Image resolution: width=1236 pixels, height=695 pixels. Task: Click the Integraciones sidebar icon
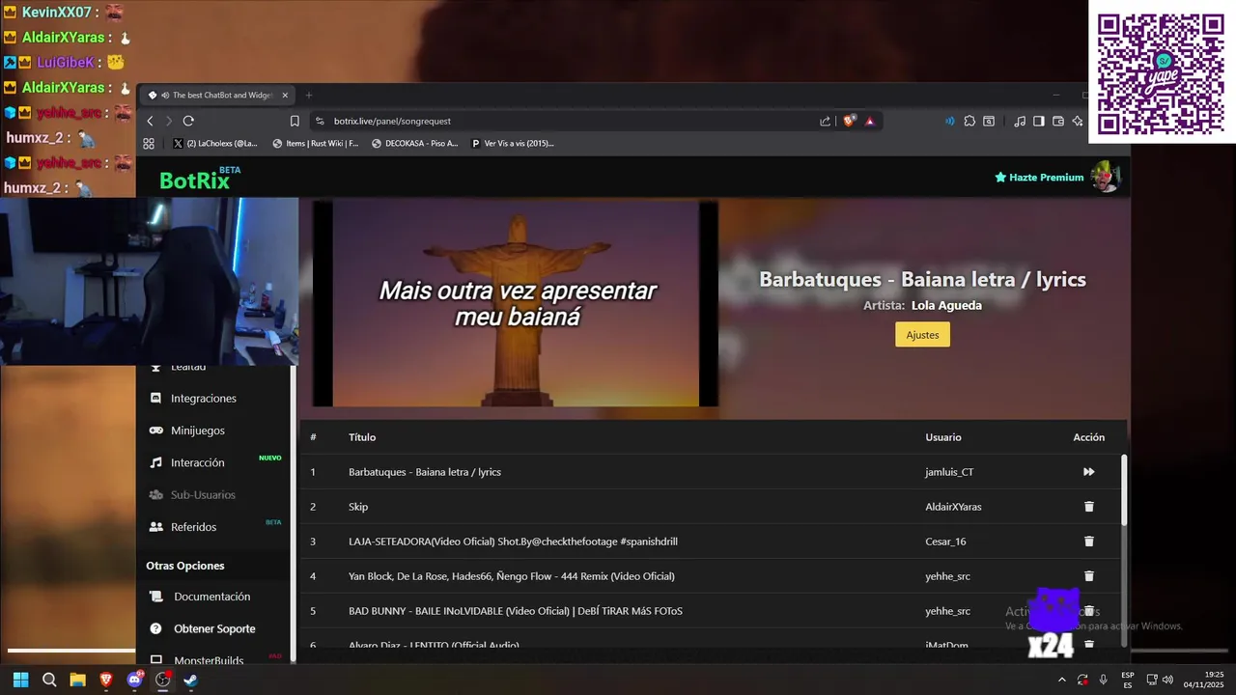click(155, 398)
